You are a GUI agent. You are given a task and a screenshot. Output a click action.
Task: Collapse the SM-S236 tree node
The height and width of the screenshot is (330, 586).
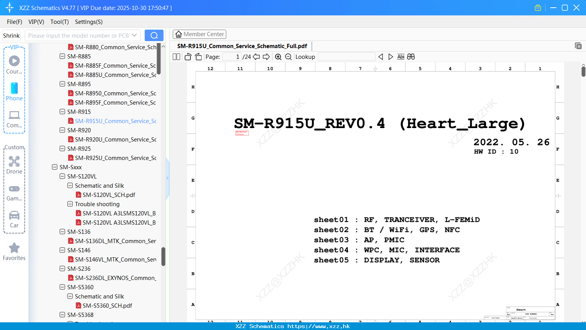[62, 268]
